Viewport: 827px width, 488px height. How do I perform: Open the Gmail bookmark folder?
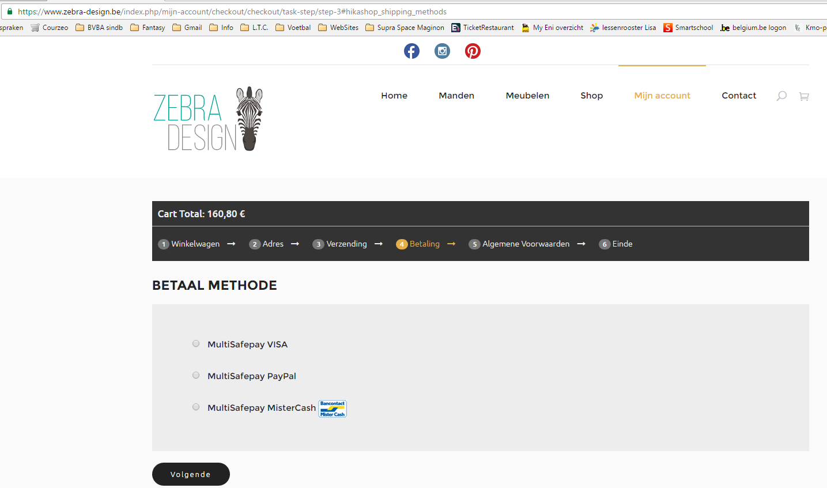[x=187, y=28]
